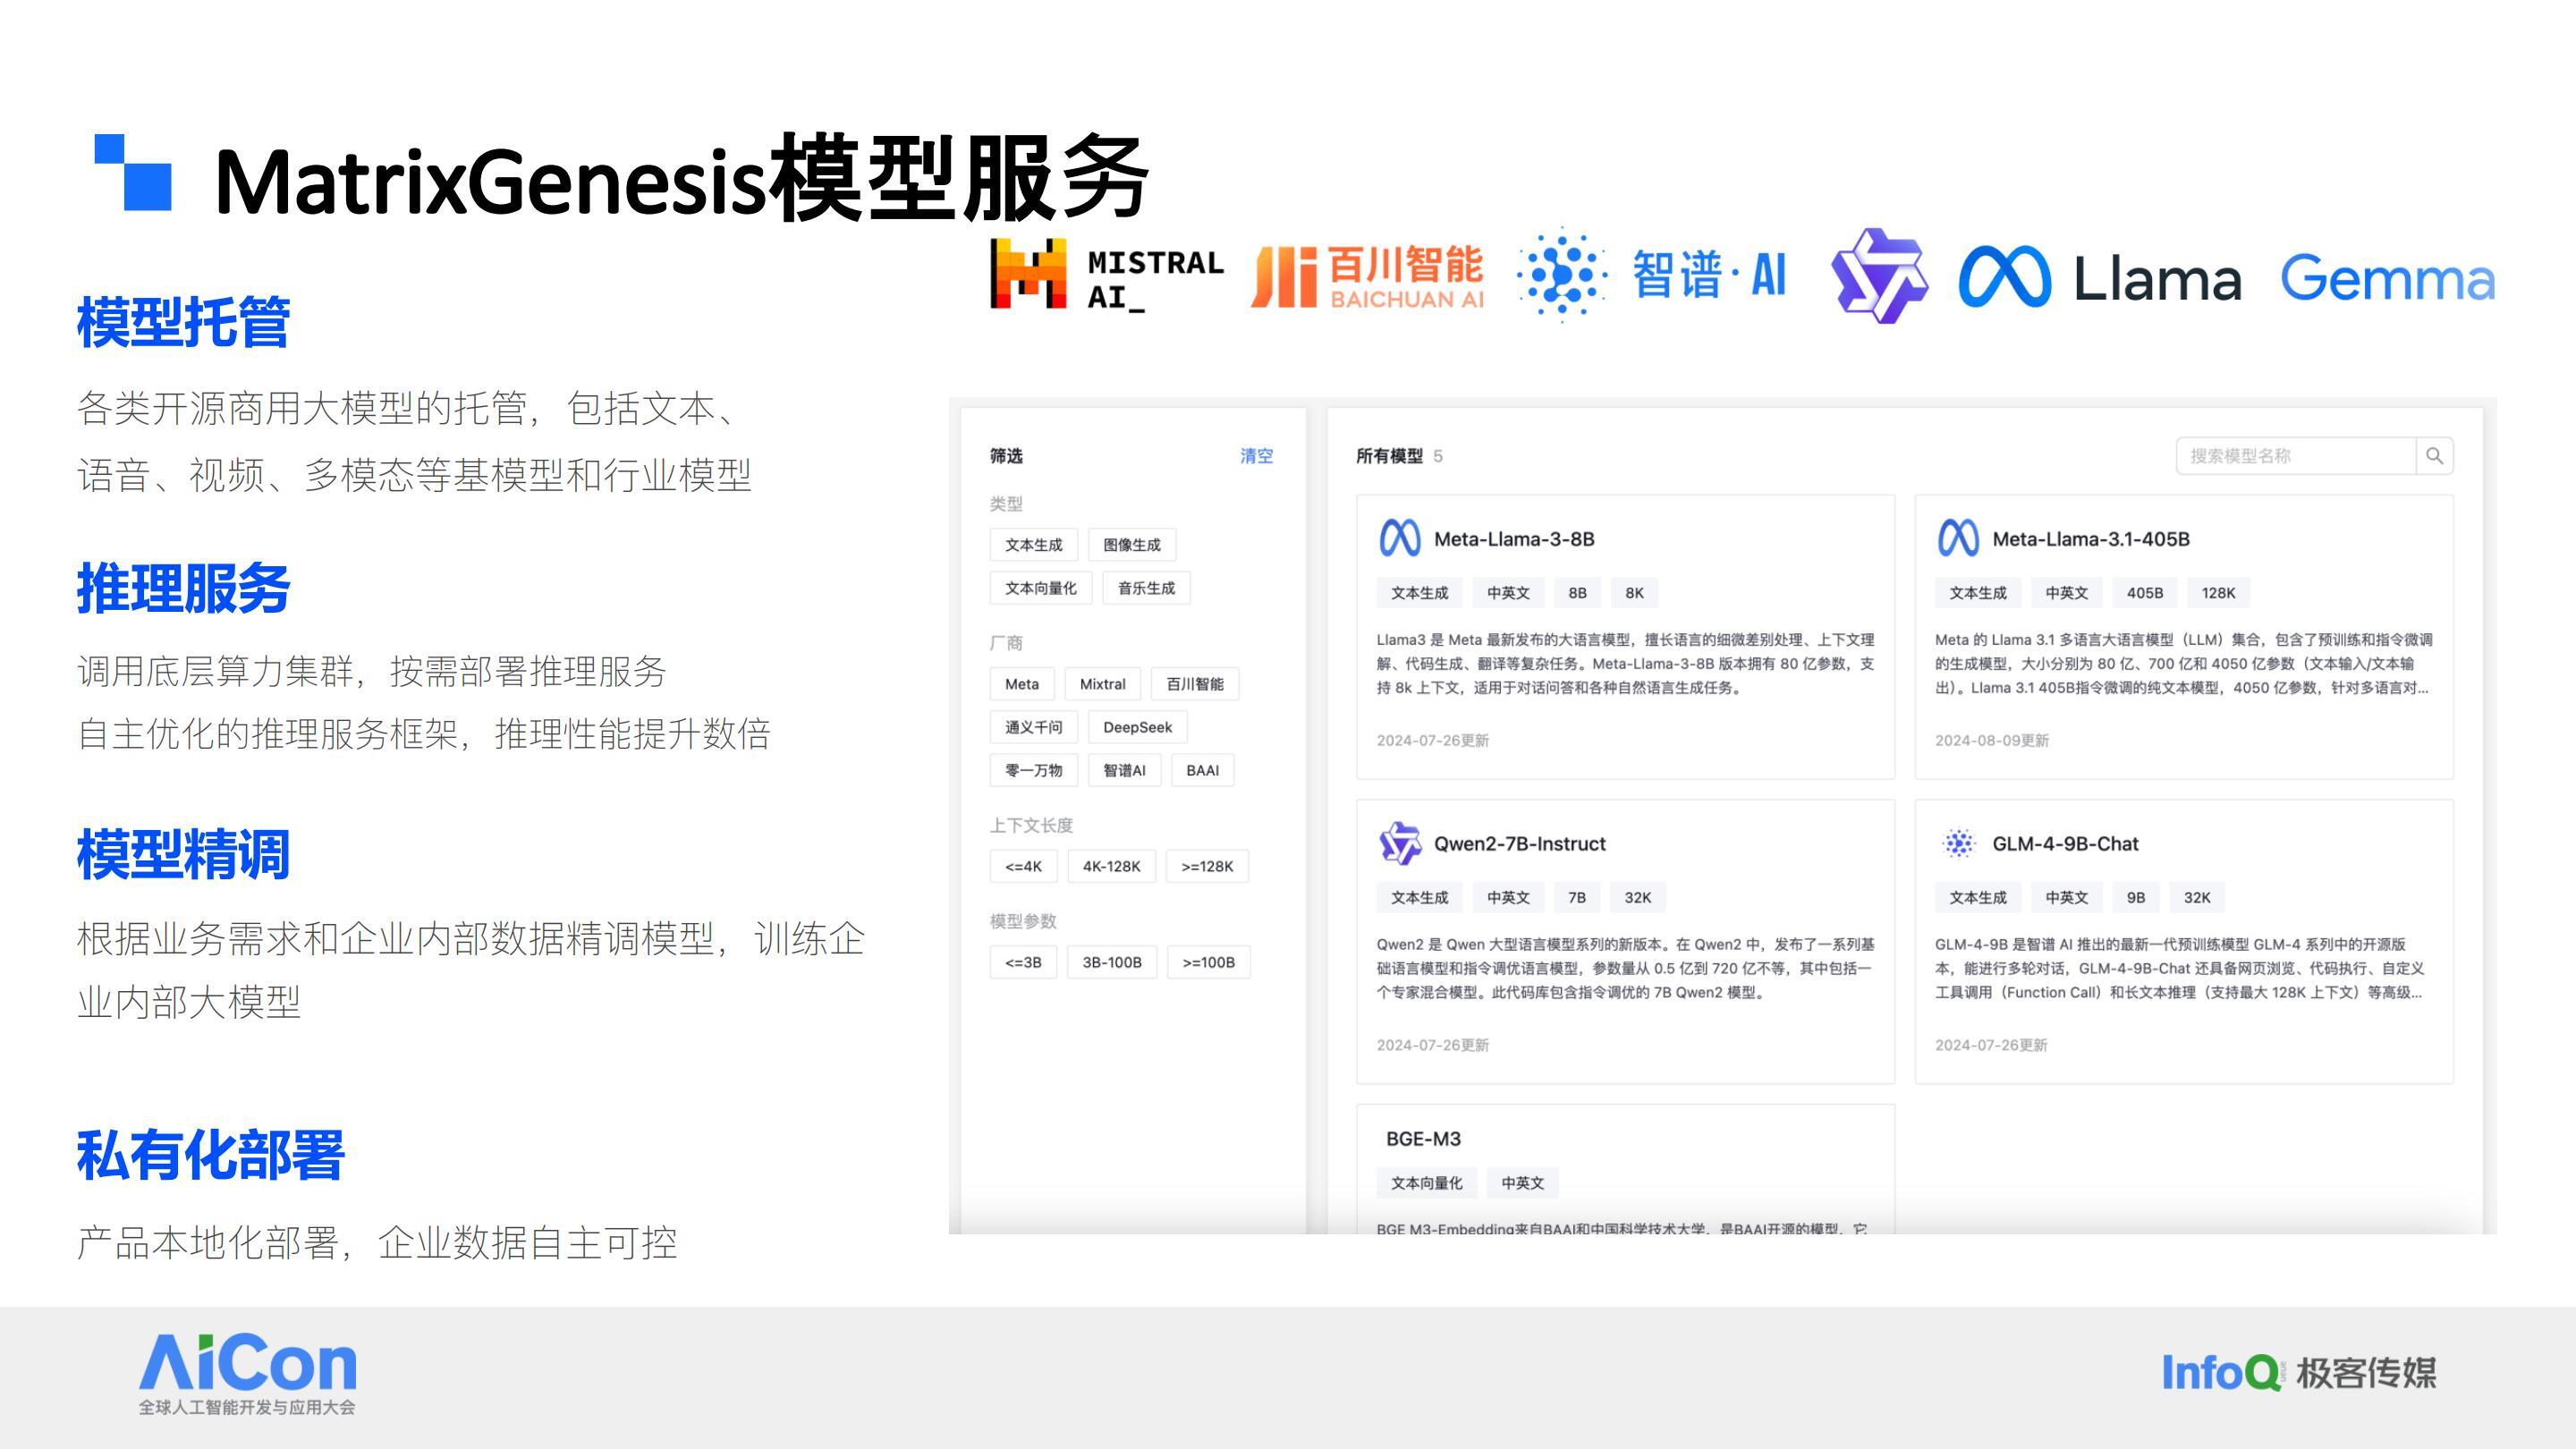
Task: Click the 所有模型 heading
Action: tap(1389, 456)
